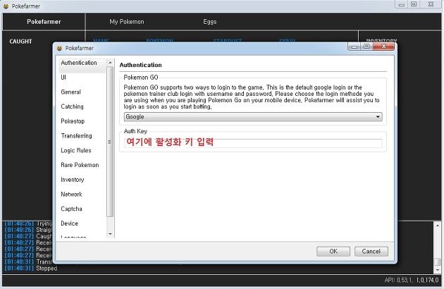The image size is (444, 289).
Task: Open Captcha settings section
Action: click(71, 209)
